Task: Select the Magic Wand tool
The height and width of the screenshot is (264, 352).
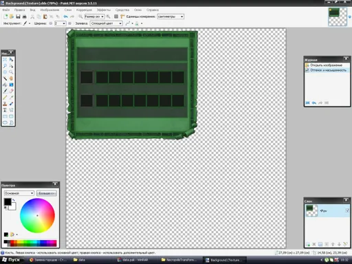Action: [5, 78]
